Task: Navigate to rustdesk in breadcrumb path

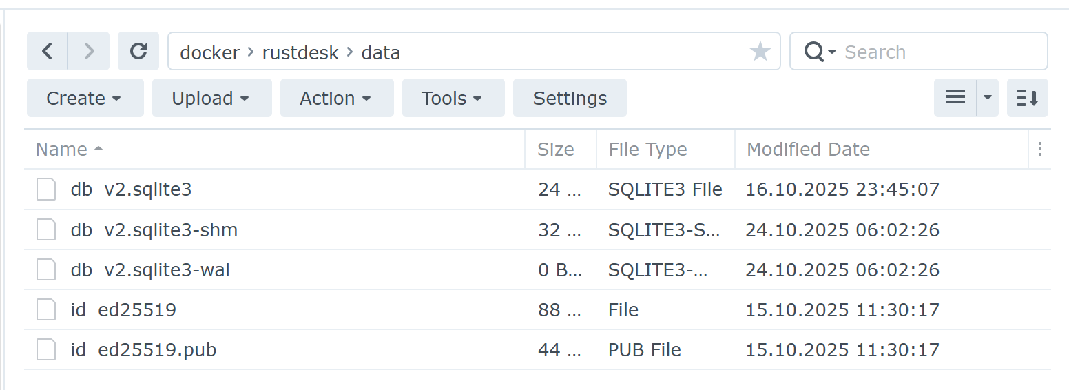Action: [x=300, y=52]
